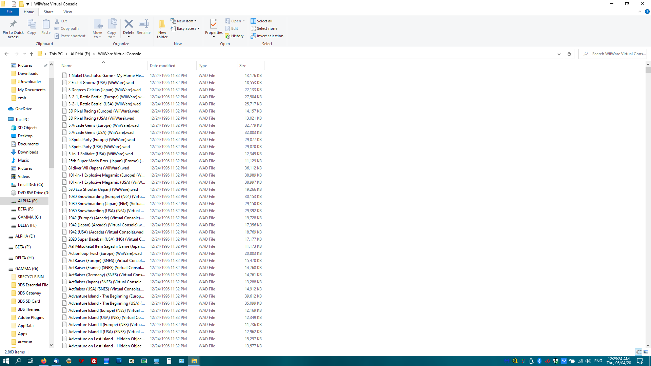Viewport: 651px width, 366px height.
Task: Click the Copy ribbon icon
Action: [x=32, y=27]
